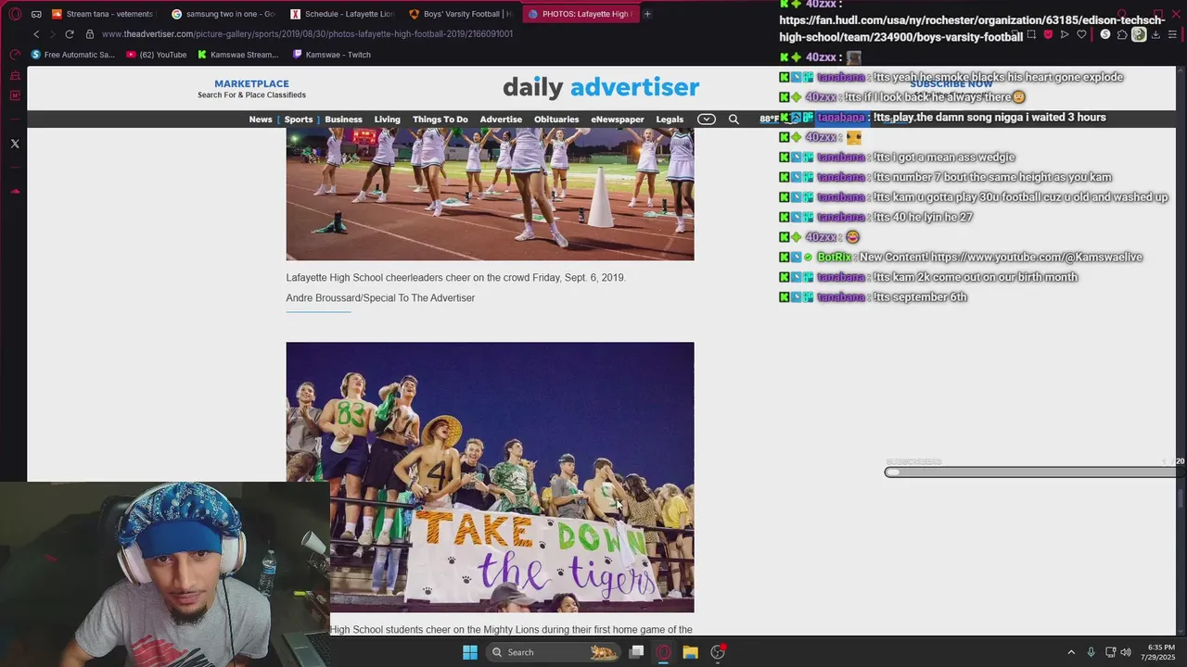Open Kamswae Stream... bookmark
This screenshot has width=1187, height=667.
237,55
